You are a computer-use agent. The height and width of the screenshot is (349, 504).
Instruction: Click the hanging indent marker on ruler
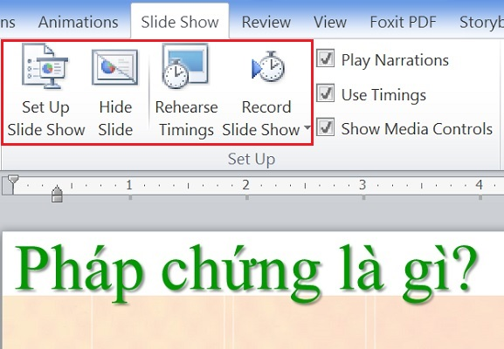[x=58, y=194]
